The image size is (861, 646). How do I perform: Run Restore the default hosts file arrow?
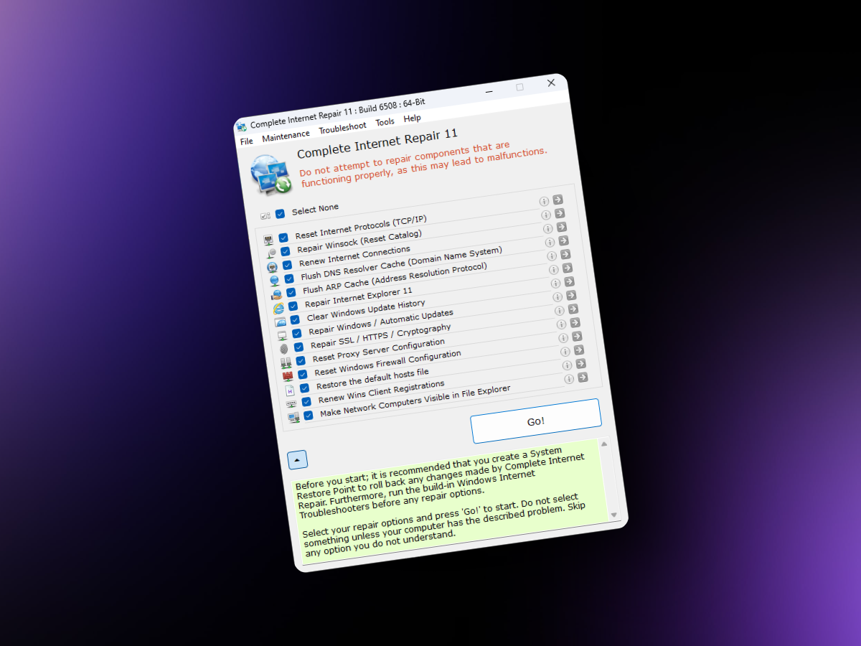tap(580, 350)
